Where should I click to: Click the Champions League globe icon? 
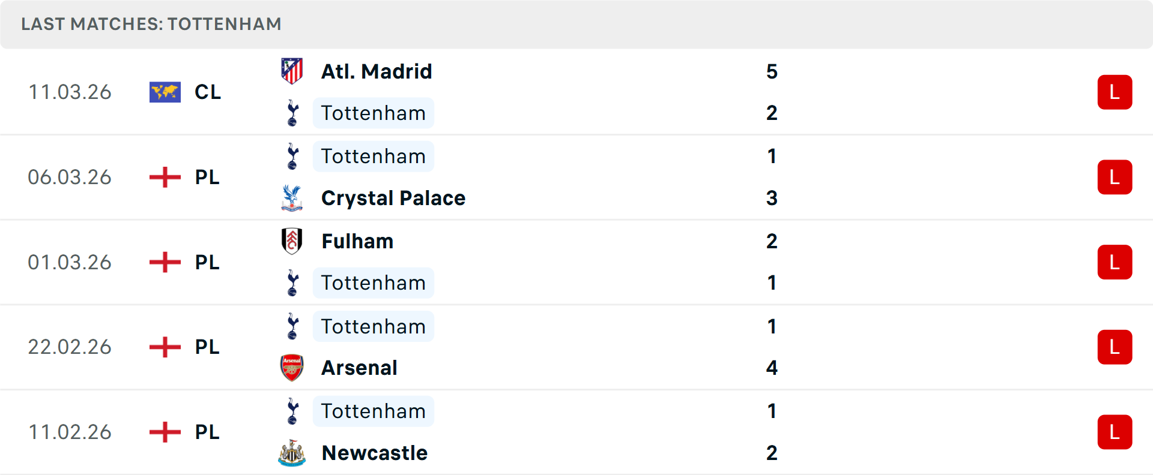(x=165, y=92)
